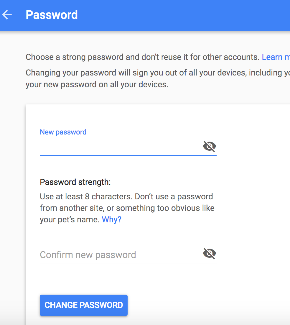Click the Password strength heading

pyautogui.click(x=75, y=182)
